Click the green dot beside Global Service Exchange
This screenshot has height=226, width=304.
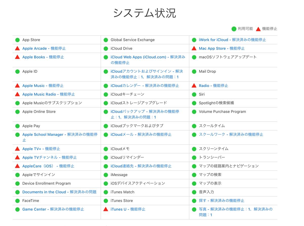pyautogui.click(x=106, y=40)
